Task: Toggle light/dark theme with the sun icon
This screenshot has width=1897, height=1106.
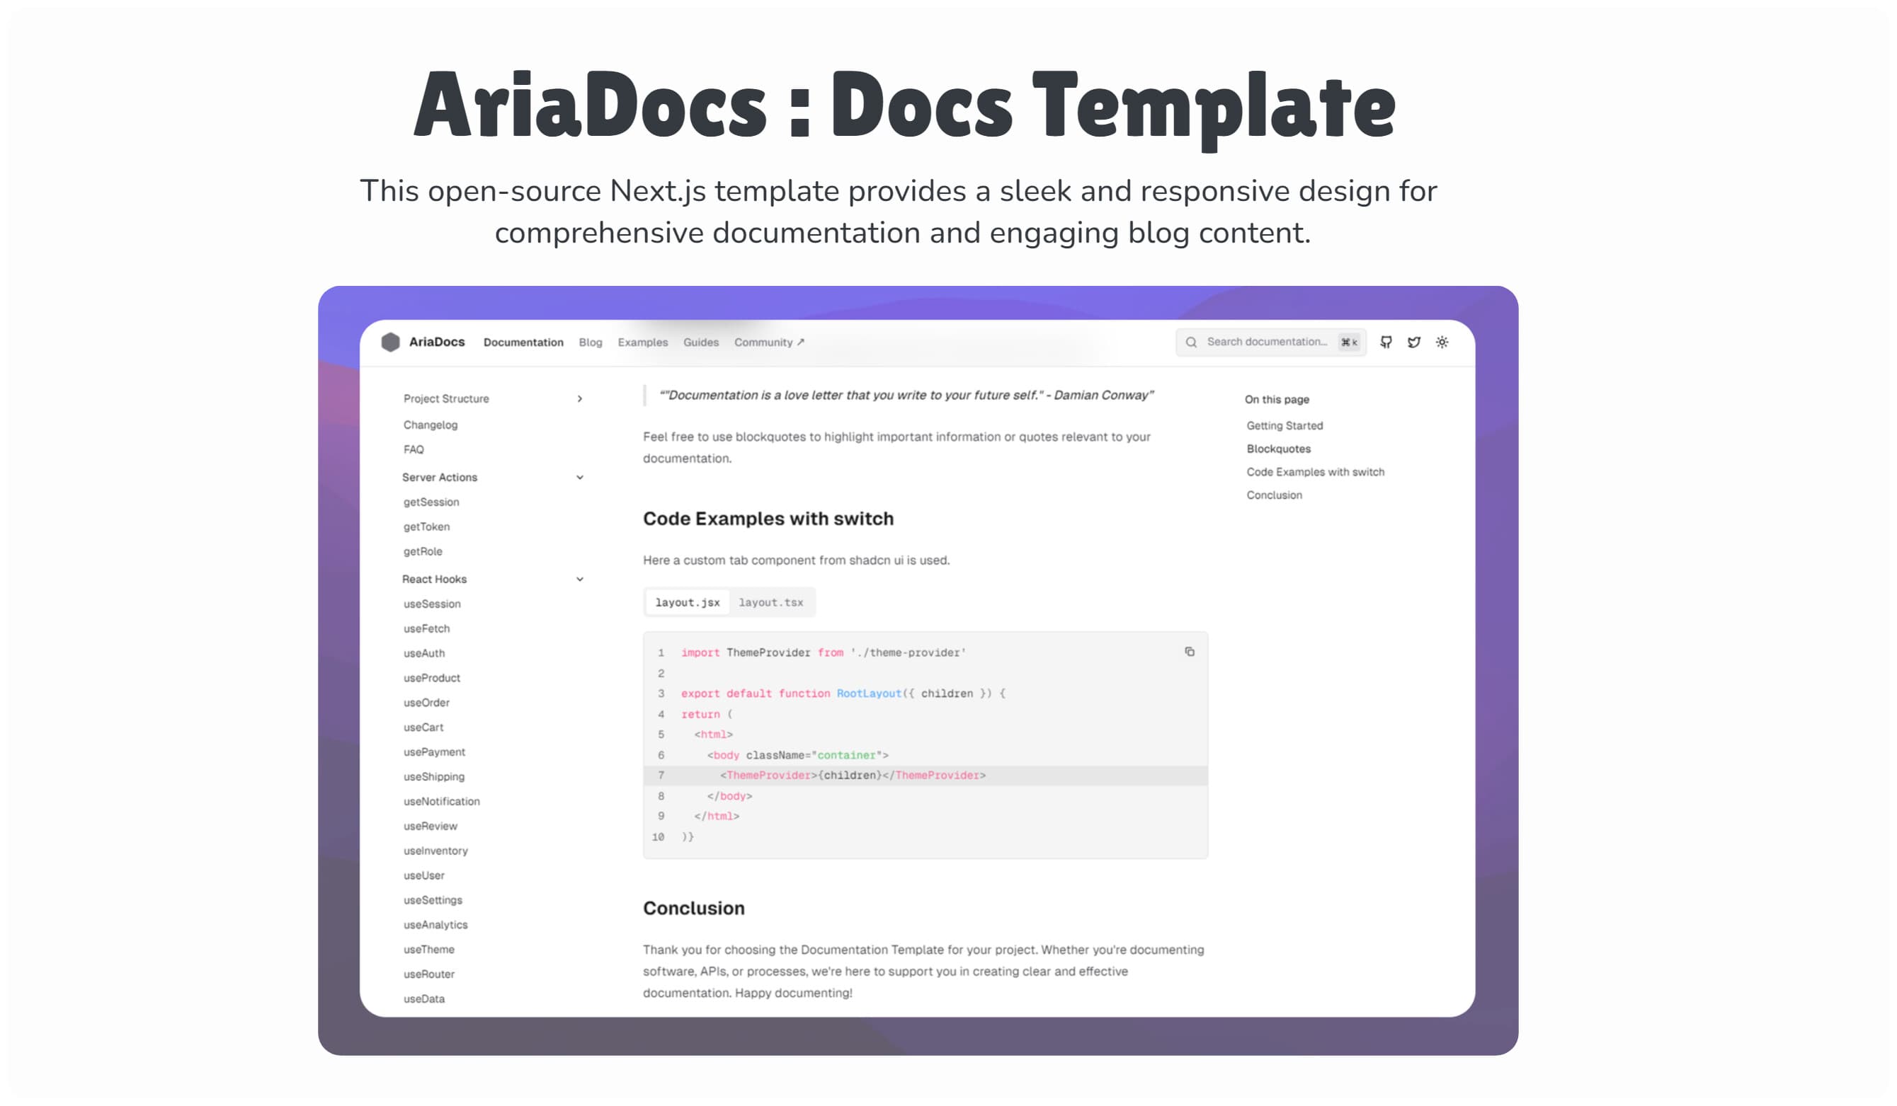Action: point(1442,342)
